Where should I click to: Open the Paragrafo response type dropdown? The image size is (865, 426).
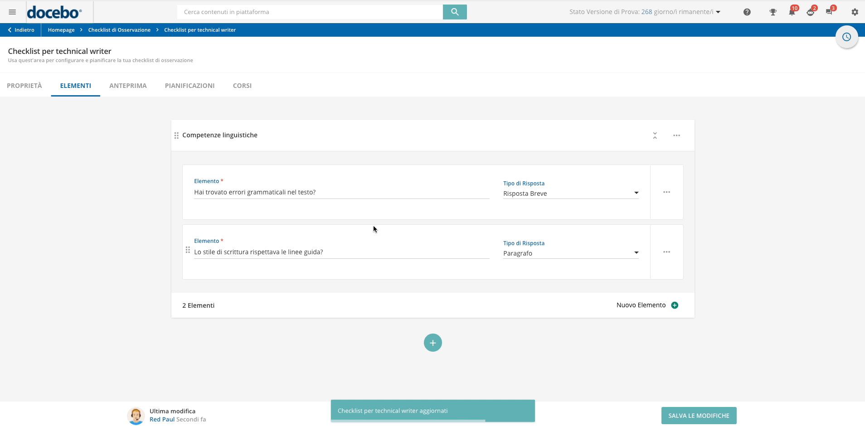click(571, 253)
